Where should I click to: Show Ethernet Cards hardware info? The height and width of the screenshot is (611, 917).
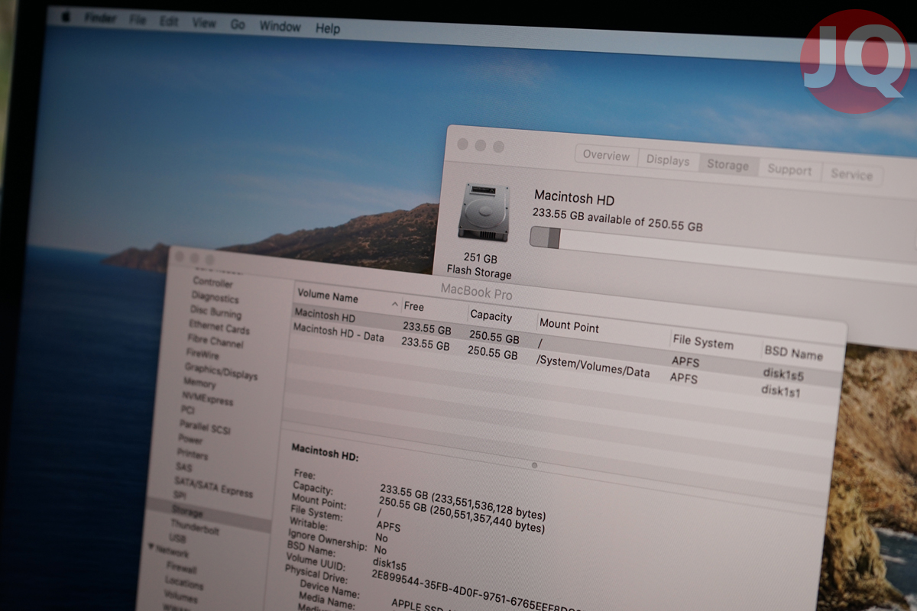(219, 328)
